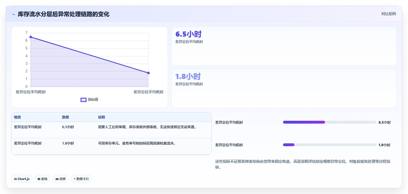Click 差异定位平均耗时 caption under the 6.5小时 card

coord(189,42)
